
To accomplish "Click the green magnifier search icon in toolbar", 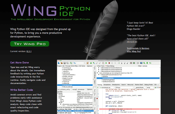I will [144, 63].
